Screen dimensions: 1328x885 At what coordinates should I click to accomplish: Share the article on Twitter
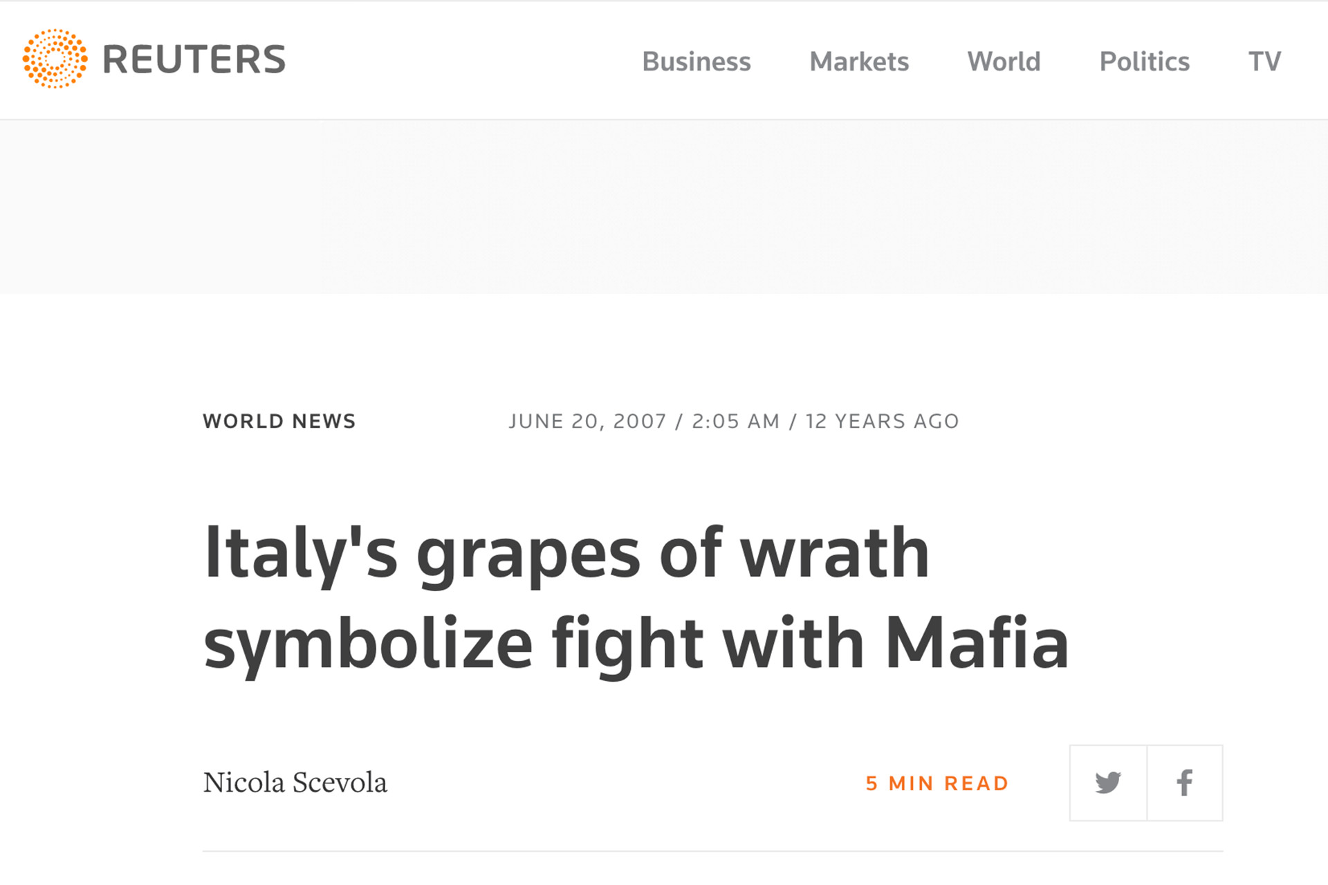1108,783
